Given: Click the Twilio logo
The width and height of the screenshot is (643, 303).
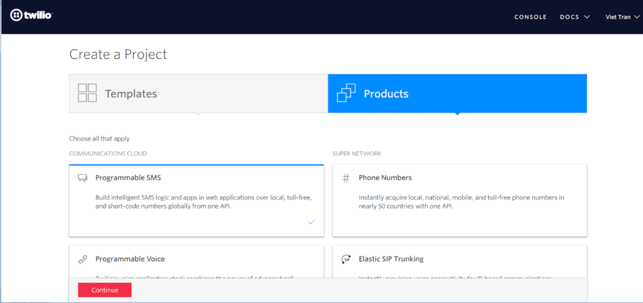Looking at the screenshot, I should pyautogui.click(x=31, y=16).
